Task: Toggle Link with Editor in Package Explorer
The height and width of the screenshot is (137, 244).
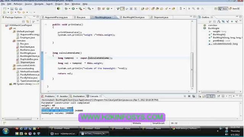Action: tap(28, 21)
